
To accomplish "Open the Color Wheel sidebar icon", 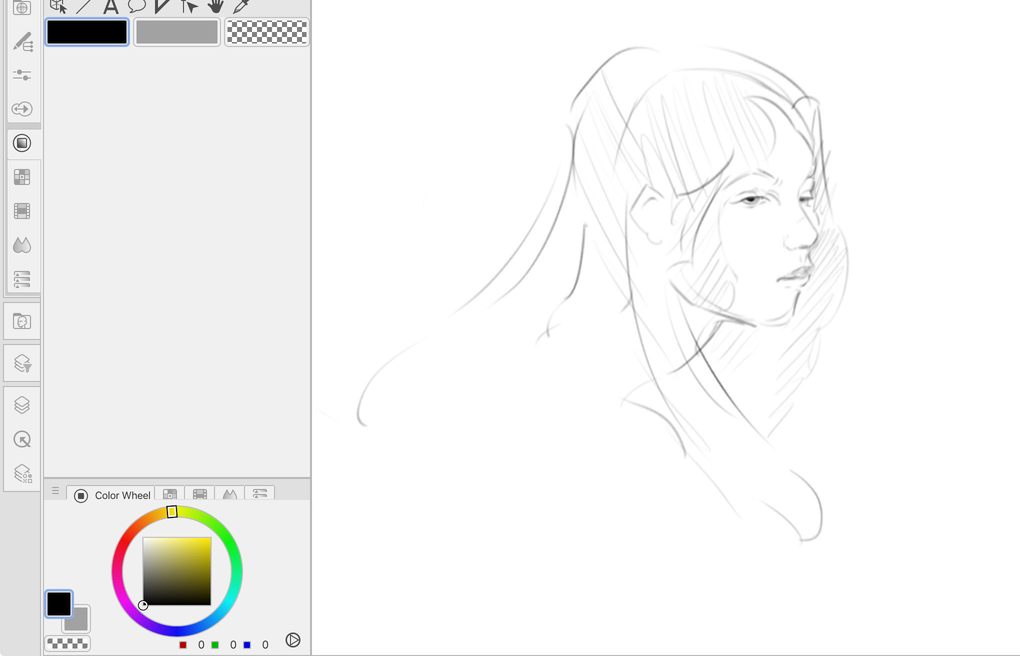I will 22,143.
